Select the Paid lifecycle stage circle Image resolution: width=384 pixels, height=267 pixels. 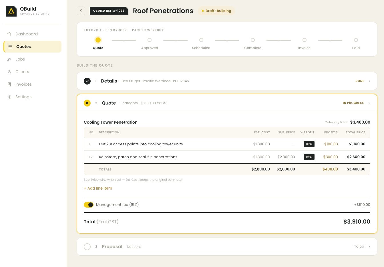click(356, 40)
